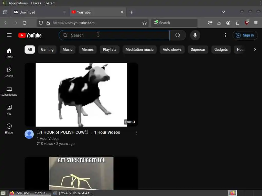Open the You section in sidebar
This screenshot has width=262, height=196.
coord(9,110)
